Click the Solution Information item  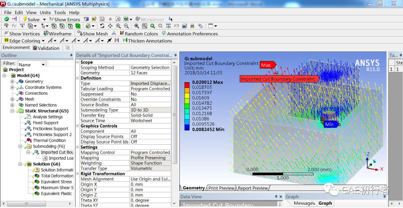pyautogui.click(x=57, y=170)
